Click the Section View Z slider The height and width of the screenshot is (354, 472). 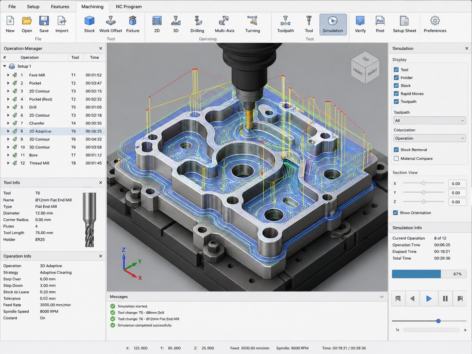click(x=423, y=201)
